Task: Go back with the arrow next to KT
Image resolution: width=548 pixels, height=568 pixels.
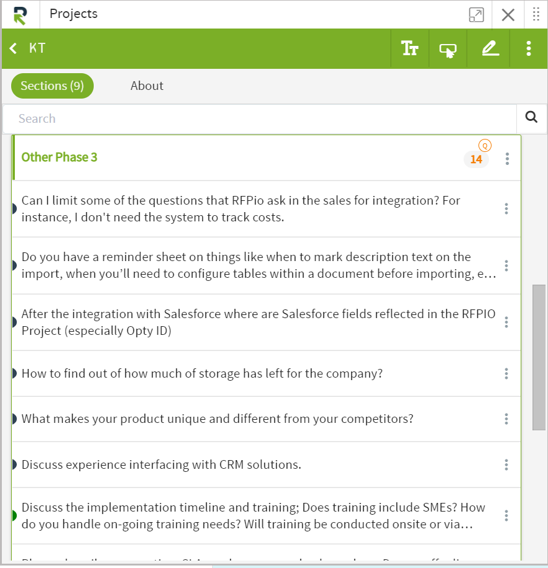Action: pyautogui.click(x=13, y=48)
